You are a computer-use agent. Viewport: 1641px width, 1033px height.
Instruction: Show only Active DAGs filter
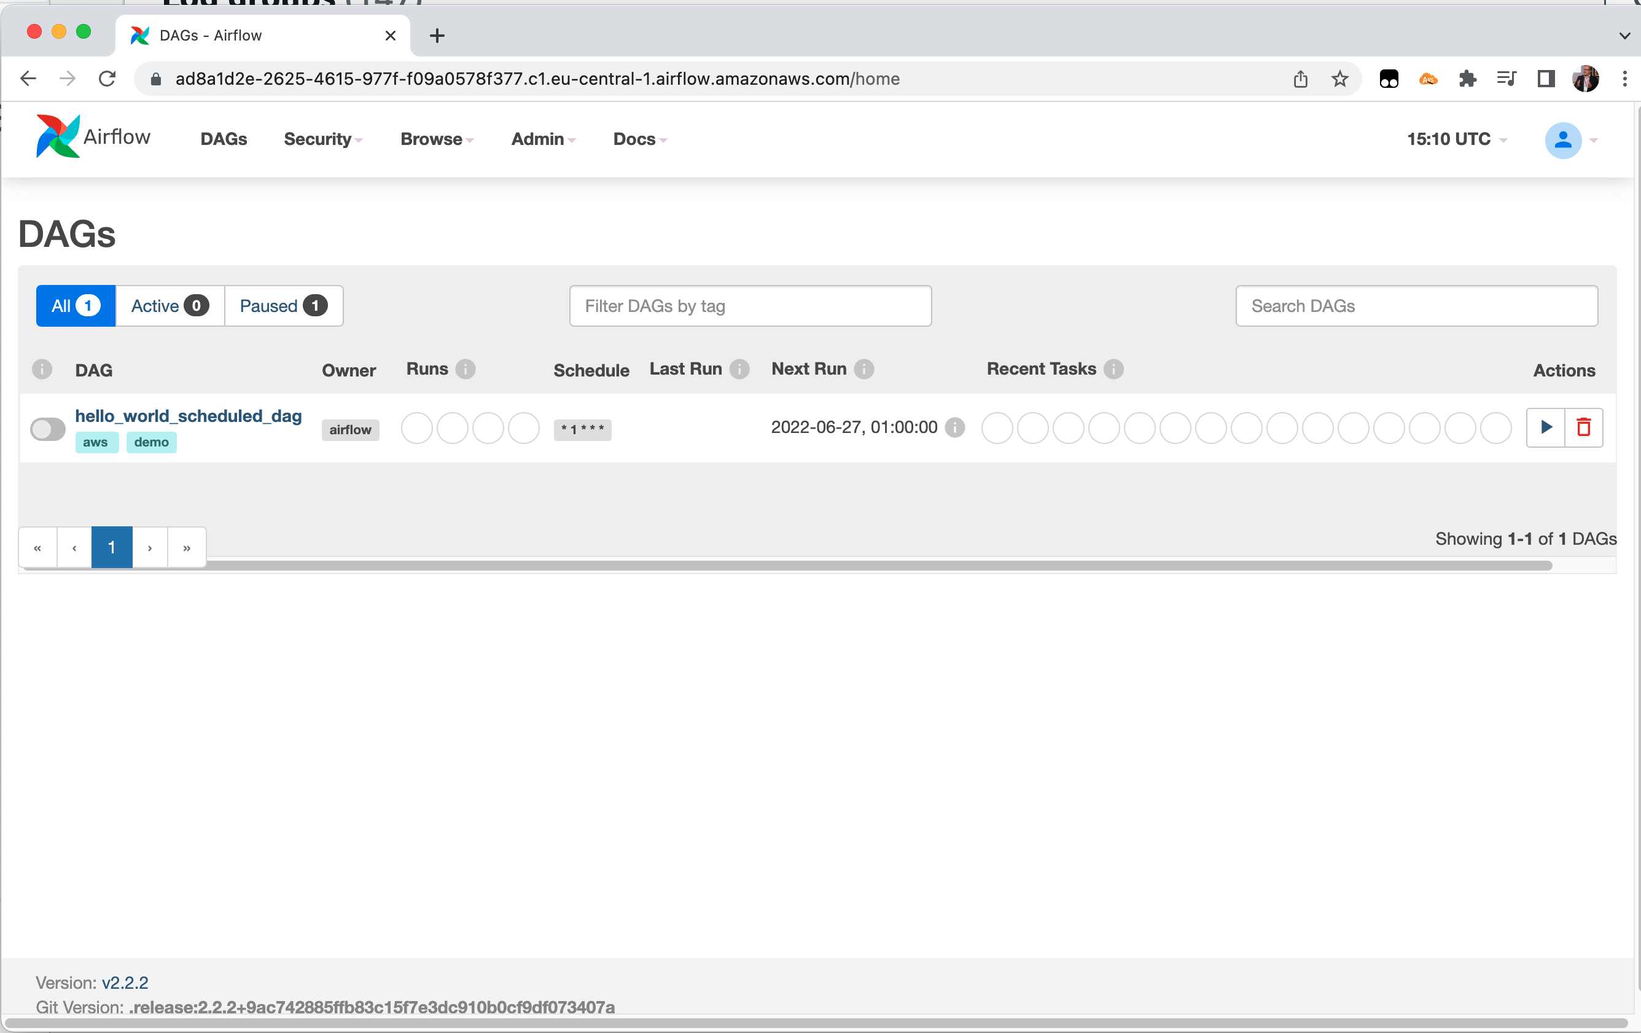coord(169,306)
